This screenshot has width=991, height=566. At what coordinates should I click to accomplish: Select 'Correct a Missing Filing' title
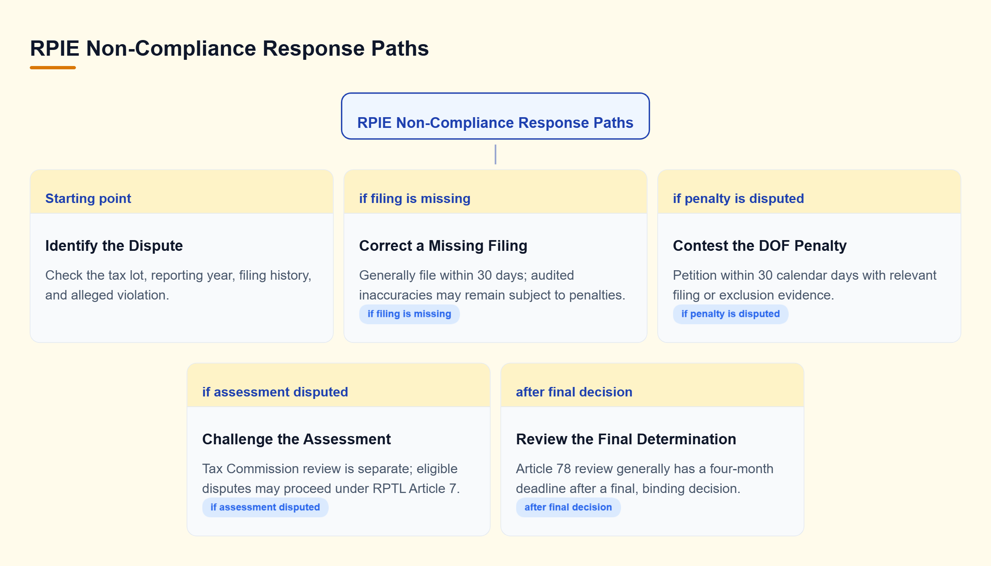pos(443,245)
